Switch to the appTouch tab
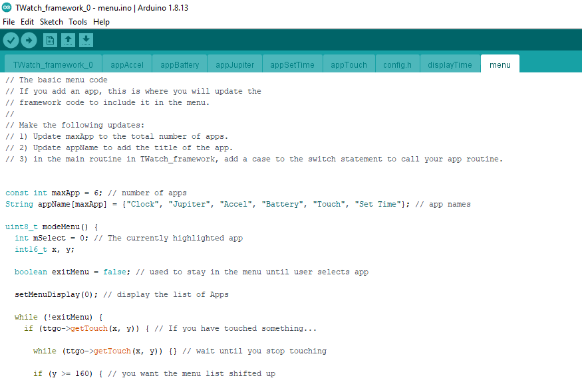Viewport: 582px width, 380px height. point(349,64)
